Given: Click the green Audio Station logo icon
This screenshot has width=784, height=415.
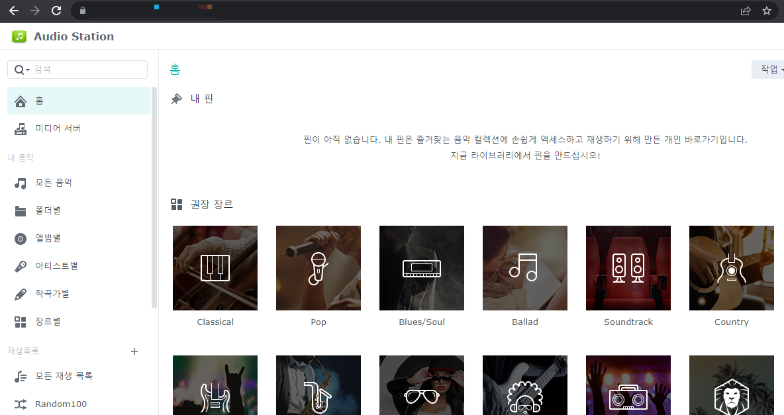Looking at the screenshot, I should point(19,36).
